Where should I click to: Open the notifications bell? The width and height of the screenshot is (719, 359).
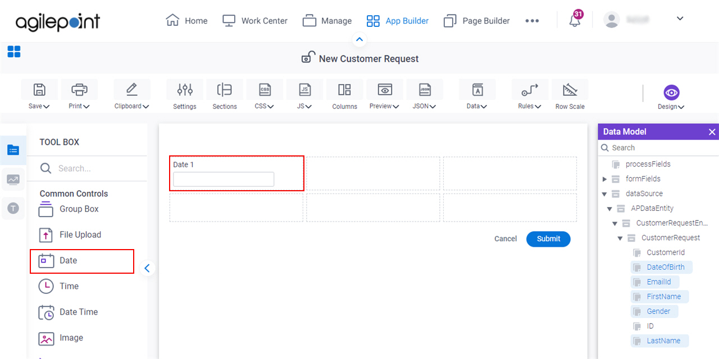click(x=575, y=21)
